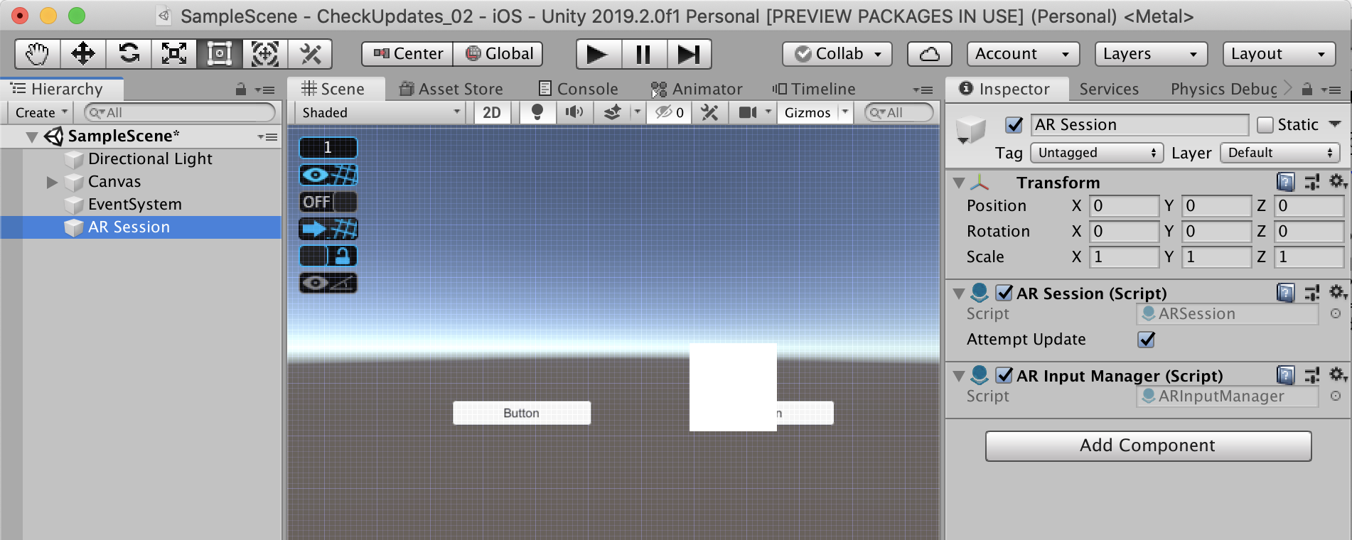Toggle the 2D view mode

tap(492, 112)
